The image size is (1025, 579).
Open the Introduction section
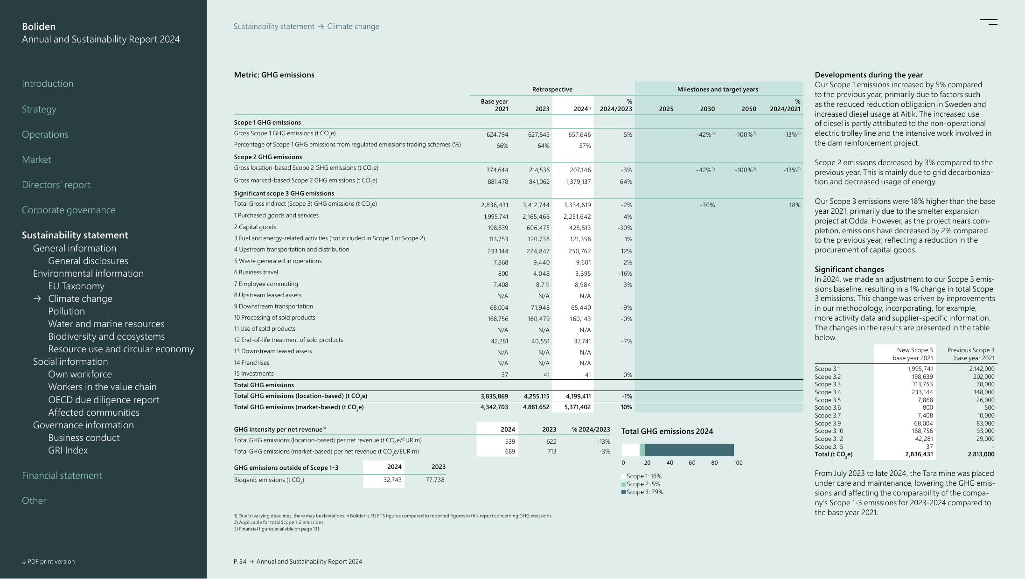[x=48, y=84]
